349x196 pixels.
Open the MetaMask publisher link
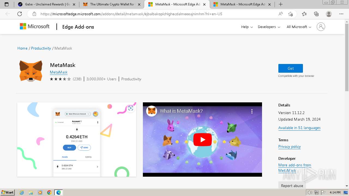59,72
